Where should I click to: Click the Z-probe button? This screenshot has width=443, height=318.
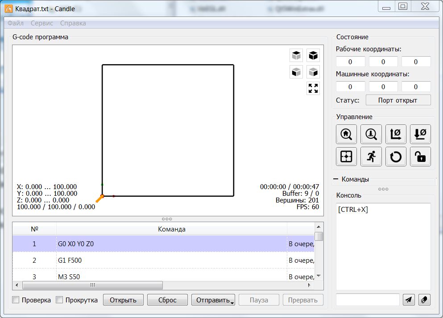371,134
